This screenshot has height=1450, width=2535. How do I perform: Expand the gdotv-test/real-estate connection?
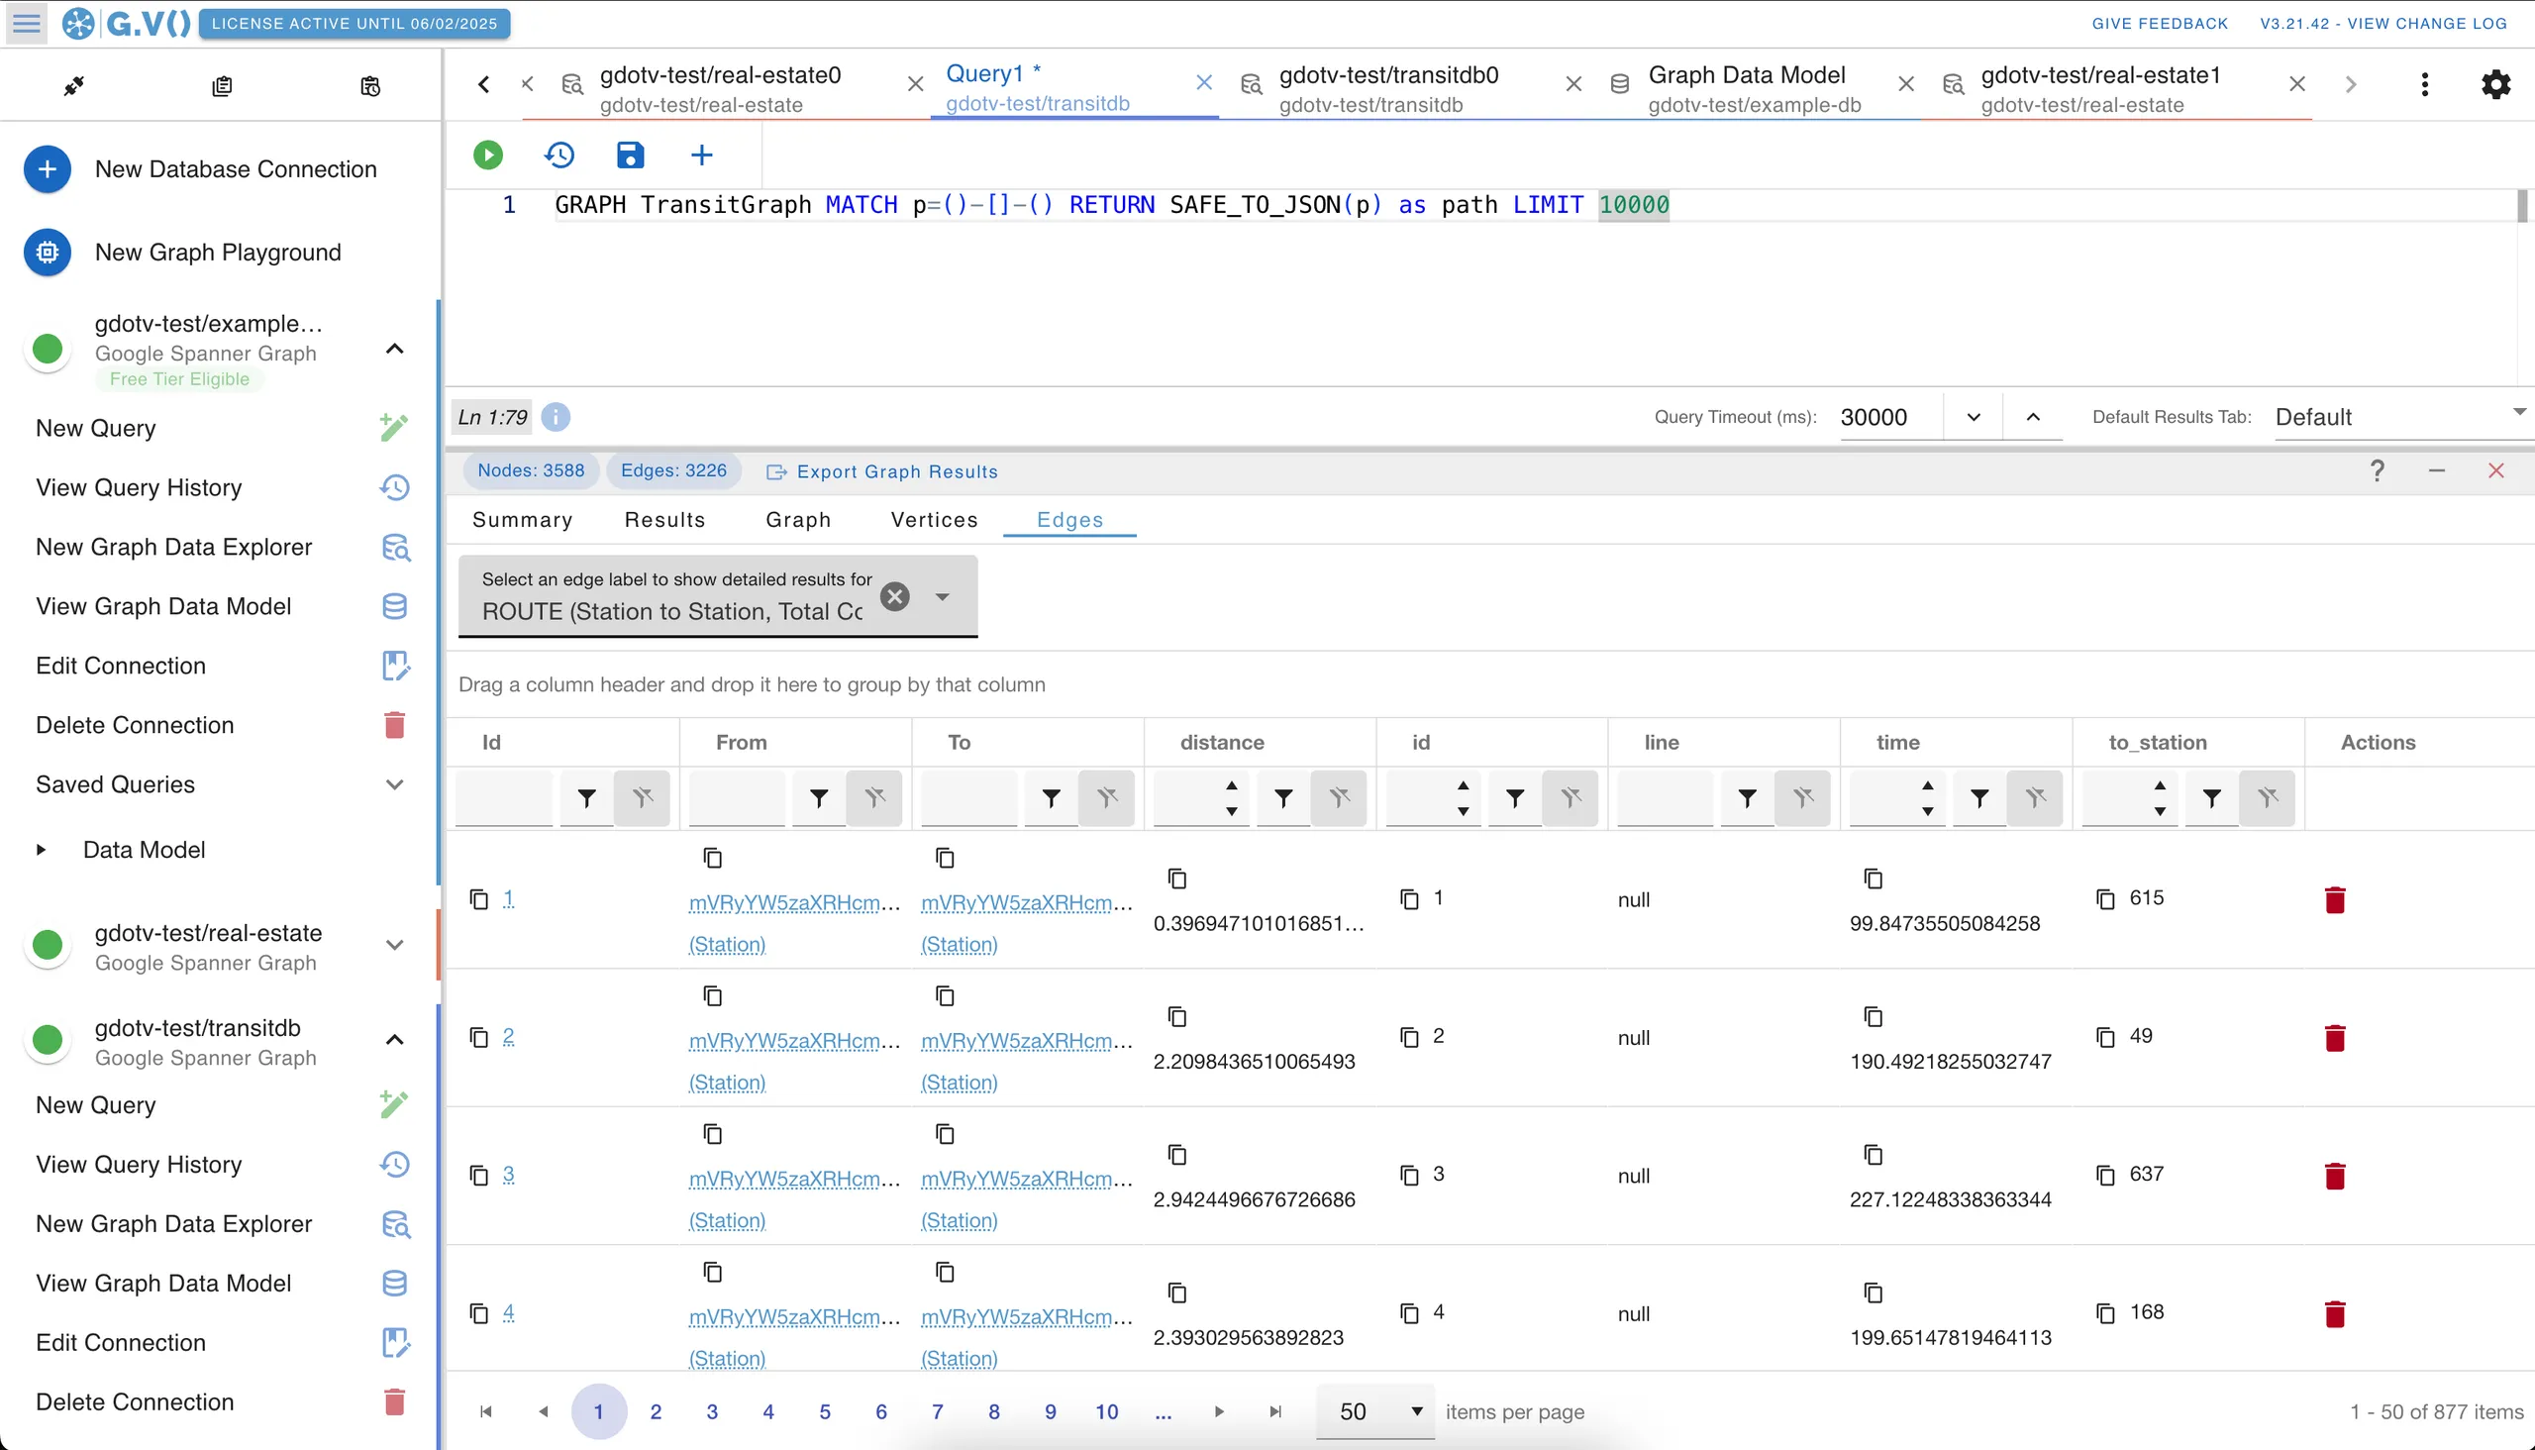point(394,945)
